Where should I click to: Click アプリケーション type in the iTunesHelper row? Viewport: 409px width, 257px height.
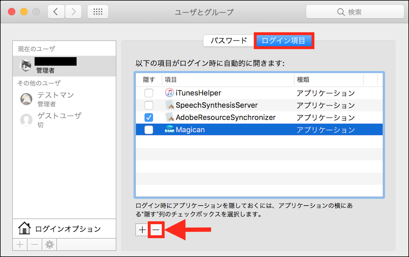pyautogui.click(x=326, y=93)
